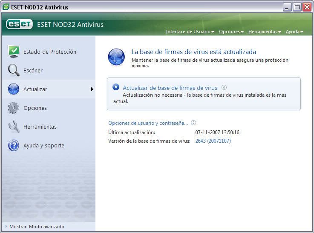314x233 pixels.
Task: Click the Estado de Protección monitor icon
Action: coord(14,52)
